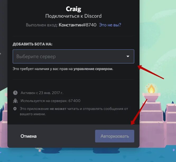Screen dimensions: 176x162
Task: Click the shield star icon
Action: point(15,109)
